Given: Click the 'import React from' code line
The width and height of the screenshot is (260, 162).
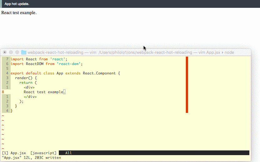Looking at the screenshot, I should pos(39,59).
